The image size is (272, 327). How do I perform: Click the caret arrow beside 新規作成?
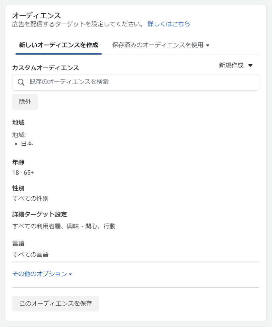[251, 66]
